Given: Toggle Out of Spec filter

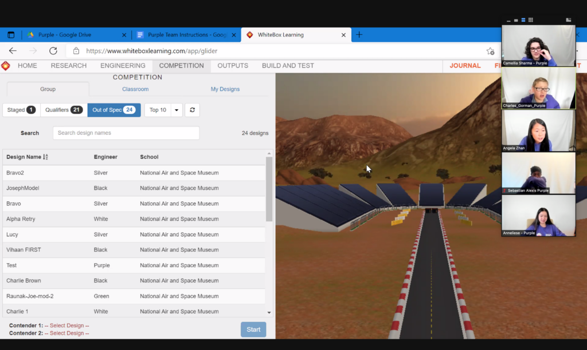Looking at the screenshot, I should click(114, 110).
